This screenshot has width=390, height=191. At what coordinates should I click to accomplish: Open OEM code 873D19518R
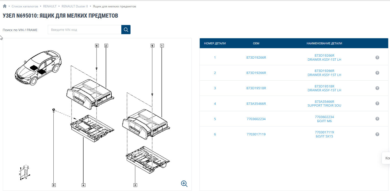click(256, 88)
